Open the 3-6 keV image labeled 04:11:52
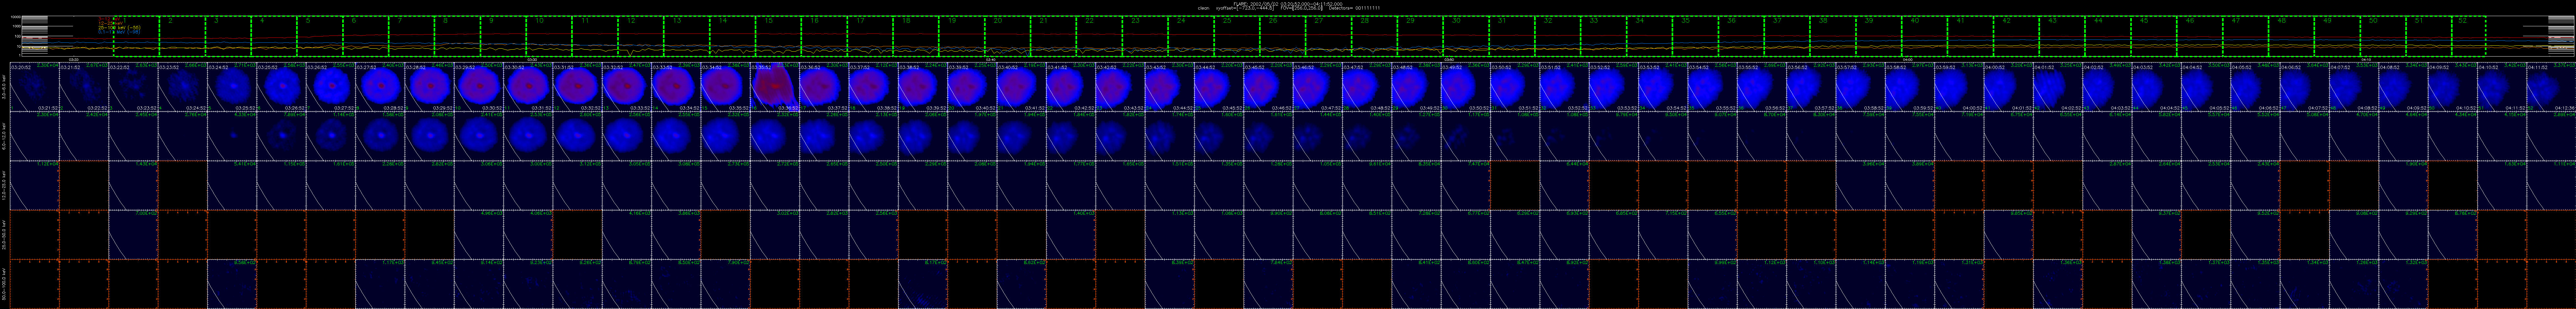The height and width of the screenshot is (309, 2576). click(2551, 87)
